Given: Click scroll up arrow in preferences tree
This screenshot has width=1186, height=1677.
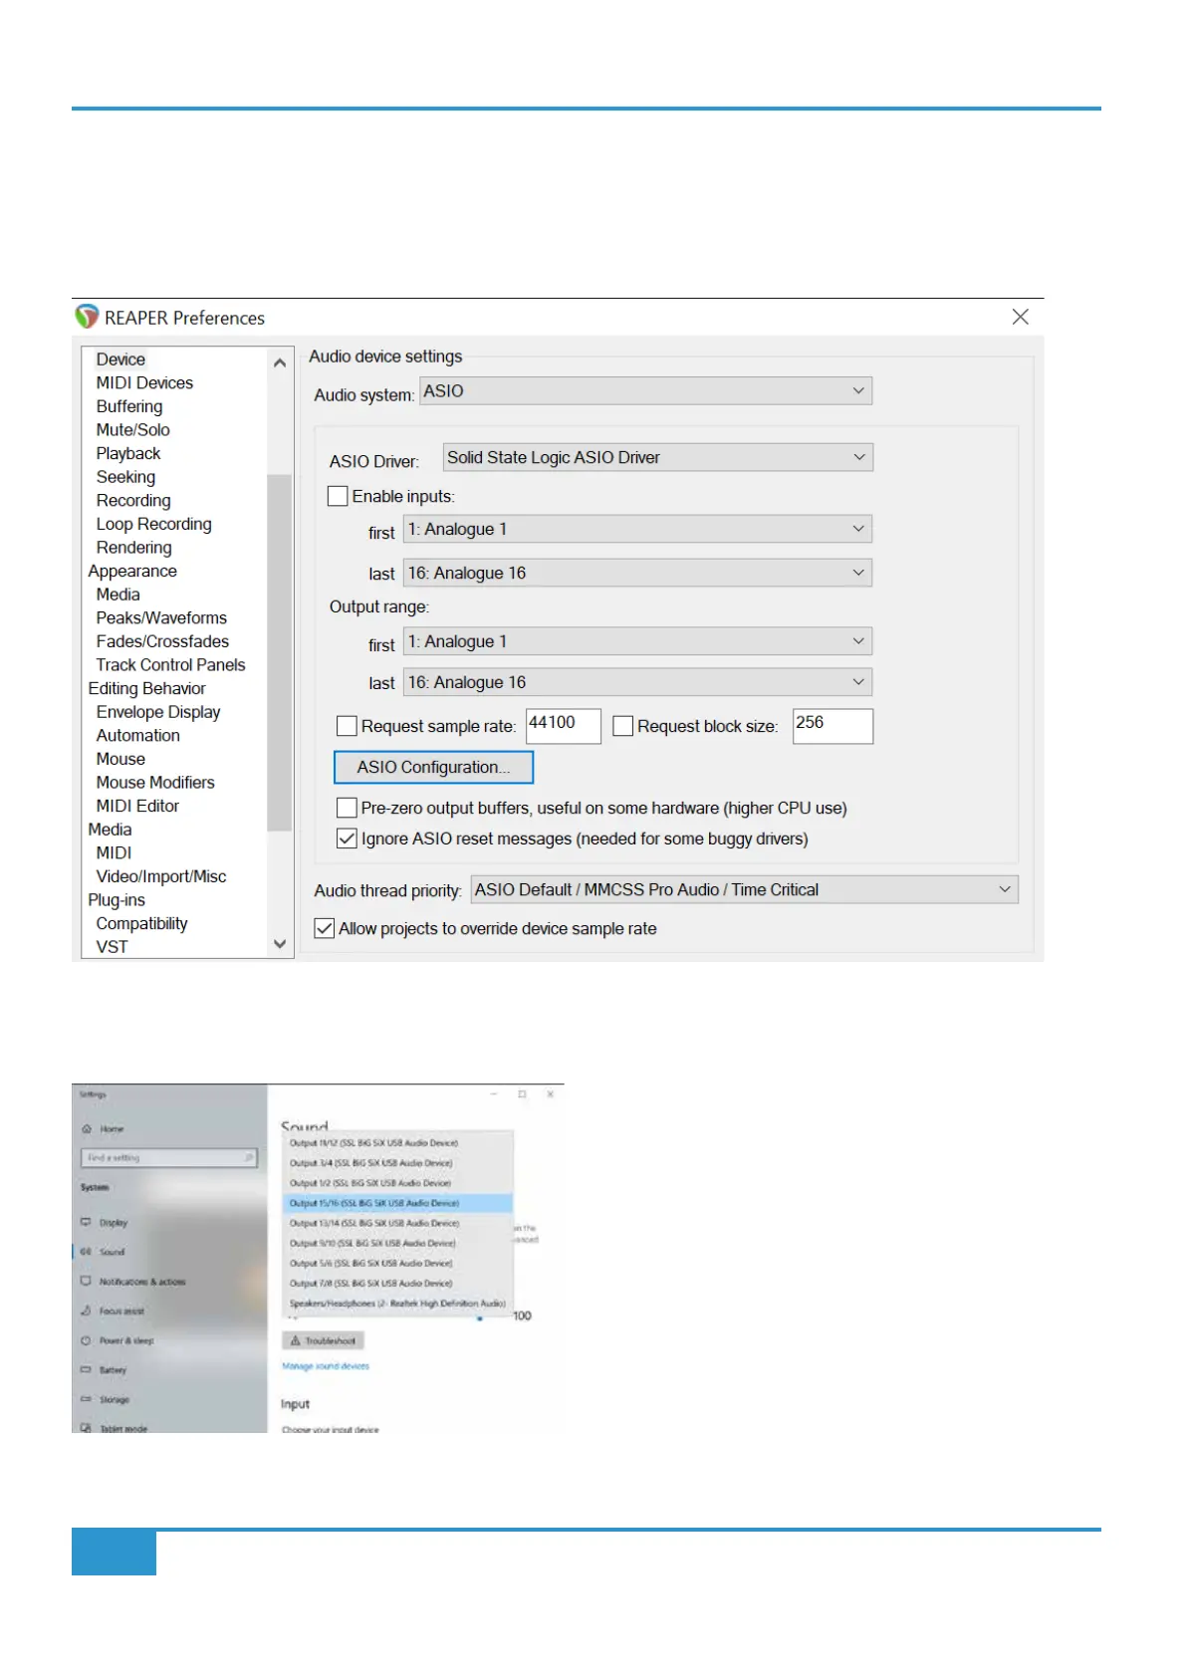Looking at the screenshot, I should 280,362.
